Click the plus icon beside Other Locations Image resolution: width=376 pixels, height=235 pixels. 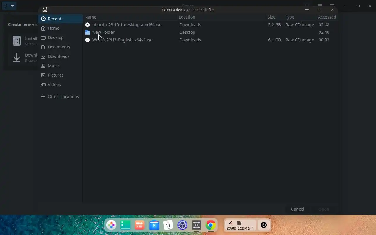pyautogui.click(x=43, y=97)
